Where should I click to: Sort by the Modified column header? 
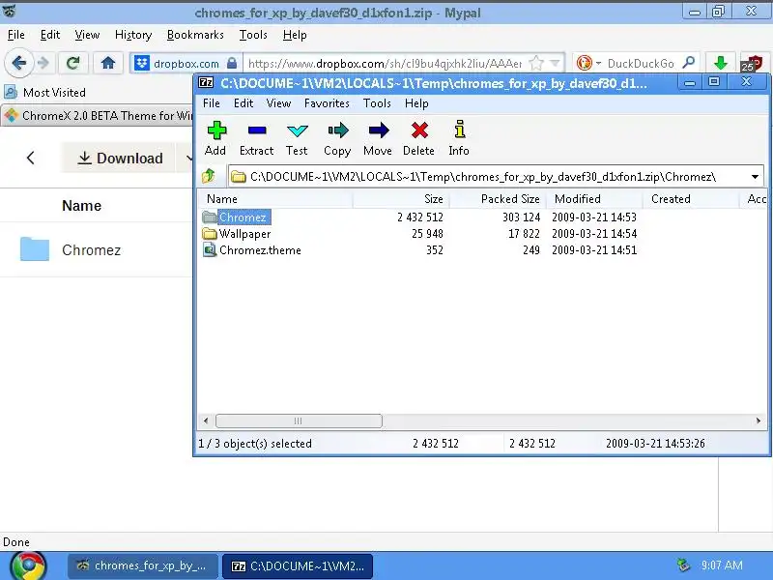594,199
